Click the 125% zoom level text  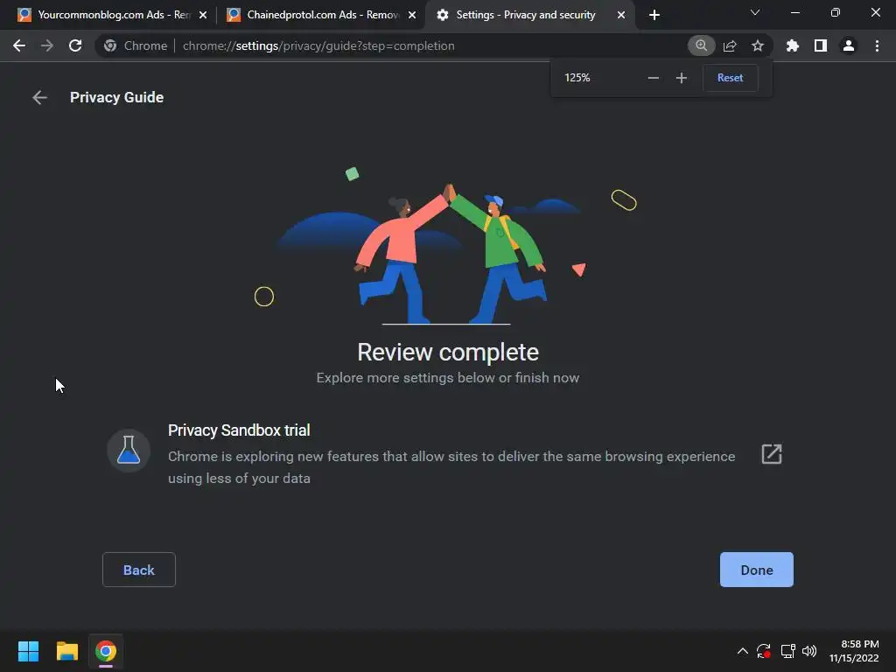pos(577,78)
